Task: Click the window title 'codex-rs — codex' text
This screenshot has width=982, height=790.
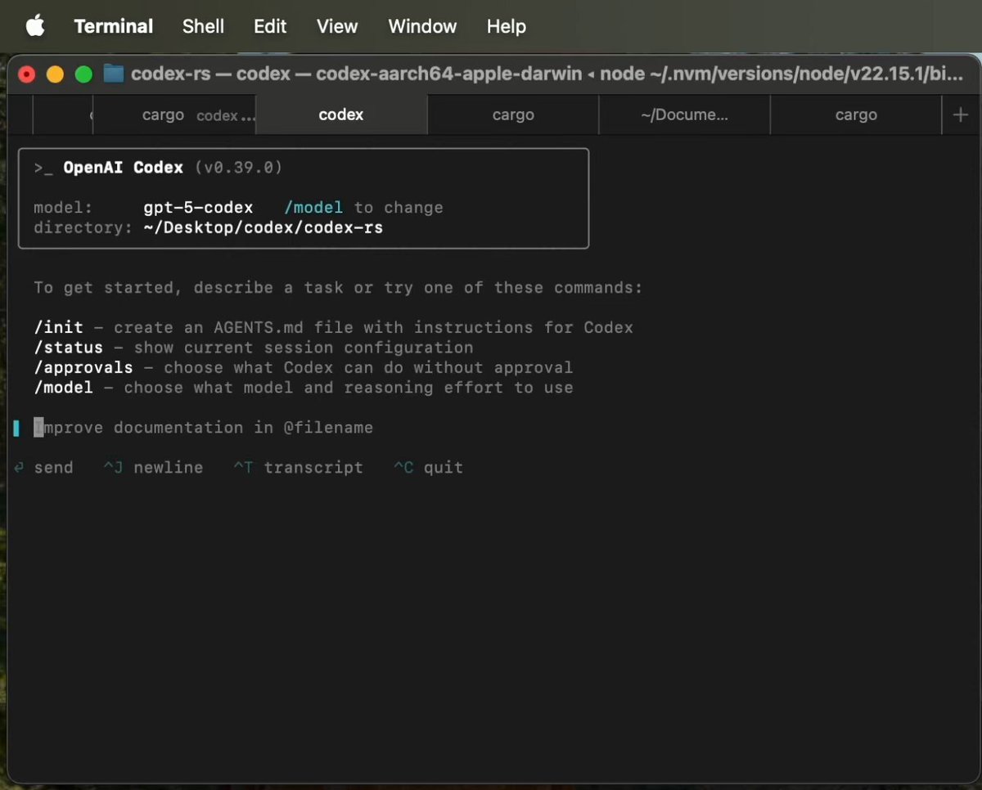Action: tap(210, 74)
